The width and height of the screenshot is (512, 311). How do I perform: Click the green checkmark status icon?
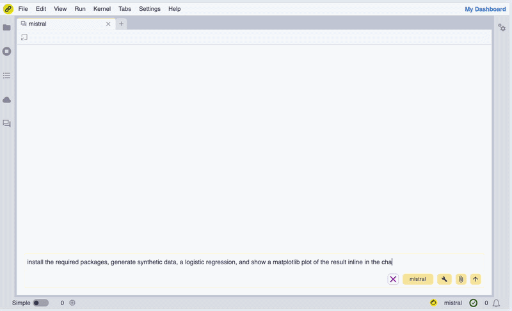point(473,303)
